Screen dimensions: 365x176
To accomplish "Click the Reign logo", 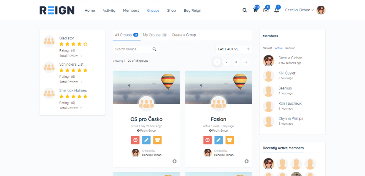I will coord(57,10).
